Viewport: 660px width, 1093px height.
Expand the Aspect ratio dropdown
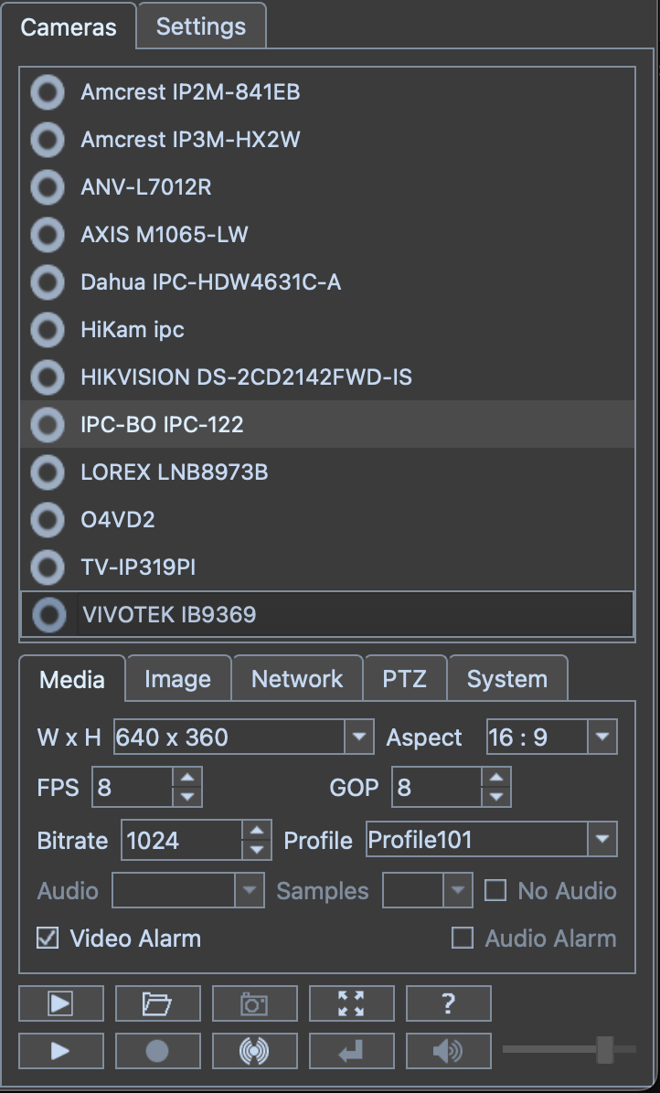(x=601, y=737)
